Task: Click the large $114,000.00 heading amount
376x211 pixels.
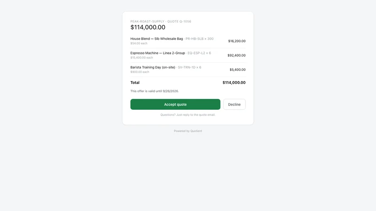Action: (x=148, y=27)
